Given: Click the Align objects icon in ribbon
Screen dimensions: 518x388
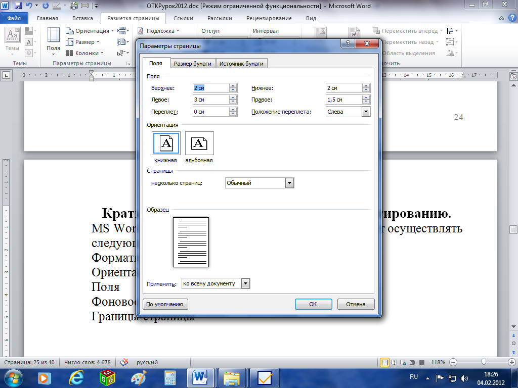Looking at the screenshot, I should pos(452,31).
